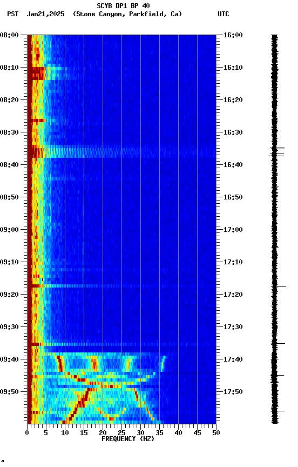
Task: Click the largest seismogram spike near 16:37 UTC
Action: (276, 155)
